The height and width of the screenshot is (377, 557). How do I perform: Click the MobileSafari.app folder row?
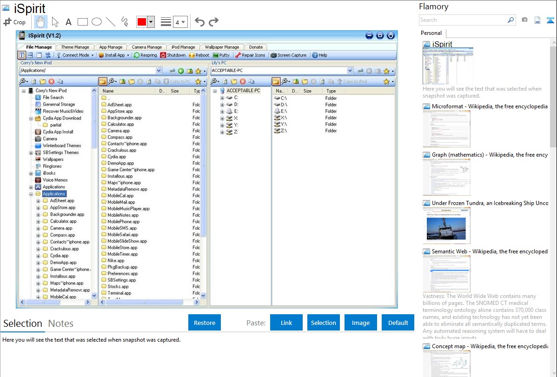pyautogui.click(x=123, y=234)
